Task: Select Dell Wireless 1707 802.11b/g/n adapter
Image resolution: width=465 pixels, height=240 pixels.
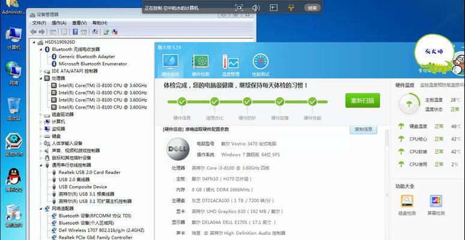Action: tap(102, 230)
